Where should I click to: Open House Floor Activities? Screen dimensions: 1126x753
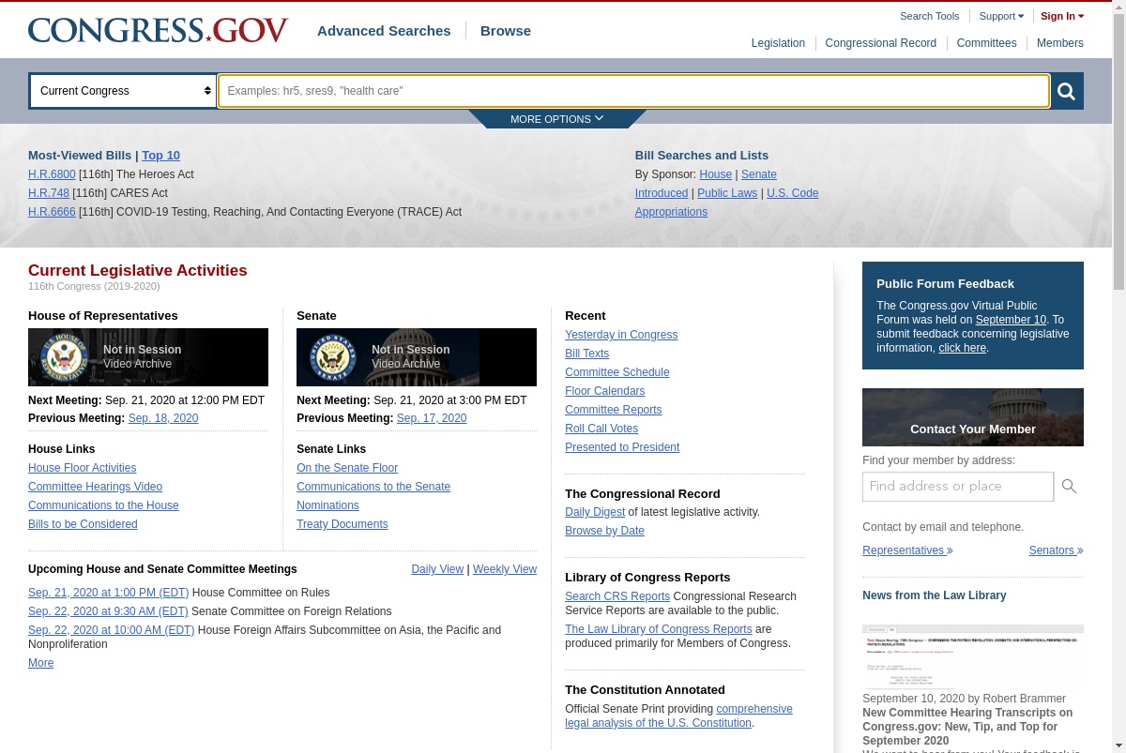82,468
